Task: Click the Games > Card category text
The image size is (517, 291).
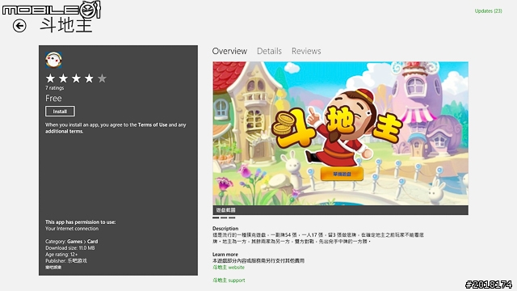Action: (x=82, y=242)
